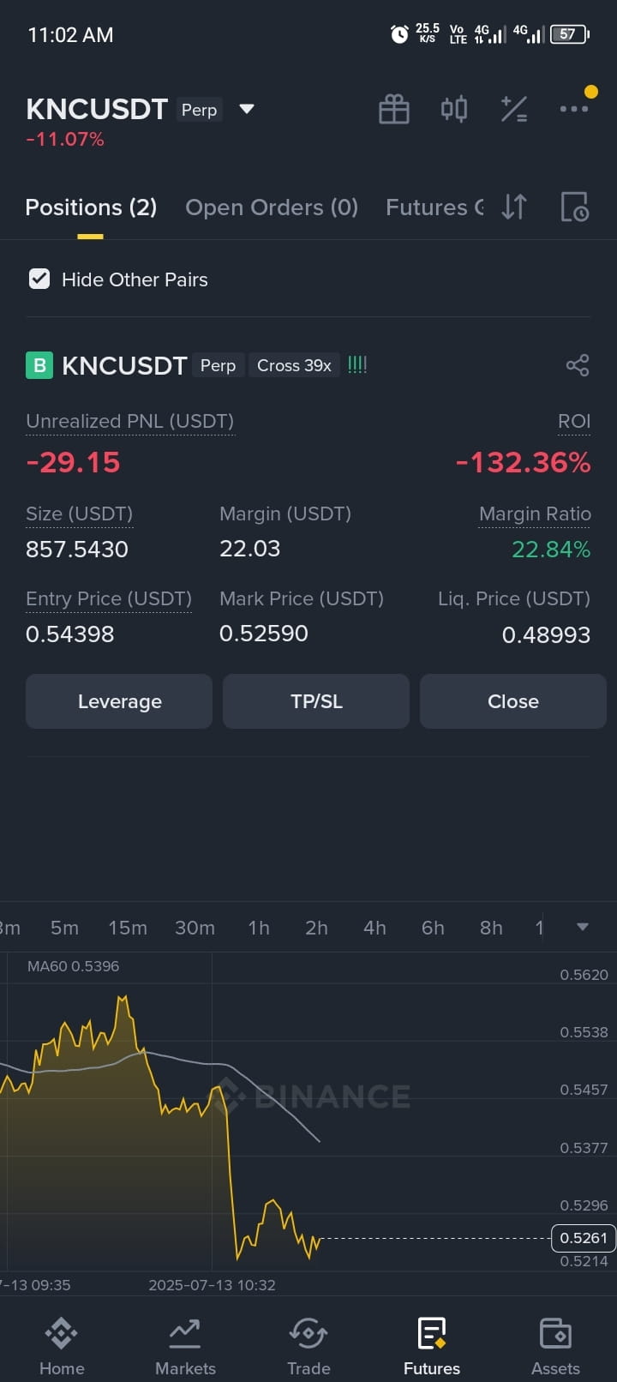This screenshot has height=1382, width=617.
Task: Close the KNCUSDT position
Action: (513, 701)
